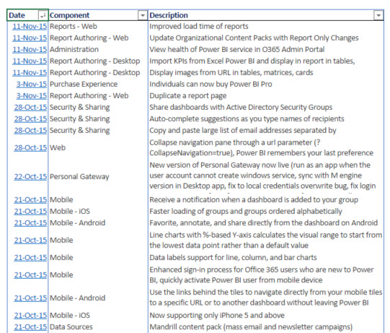
Task: Open the Date column filter dropdown
Action: 43,15
